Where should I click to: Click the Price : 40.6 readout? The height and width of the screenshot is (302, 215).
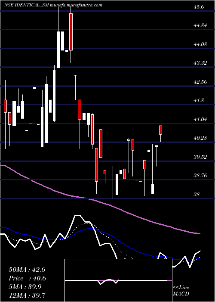27,278
